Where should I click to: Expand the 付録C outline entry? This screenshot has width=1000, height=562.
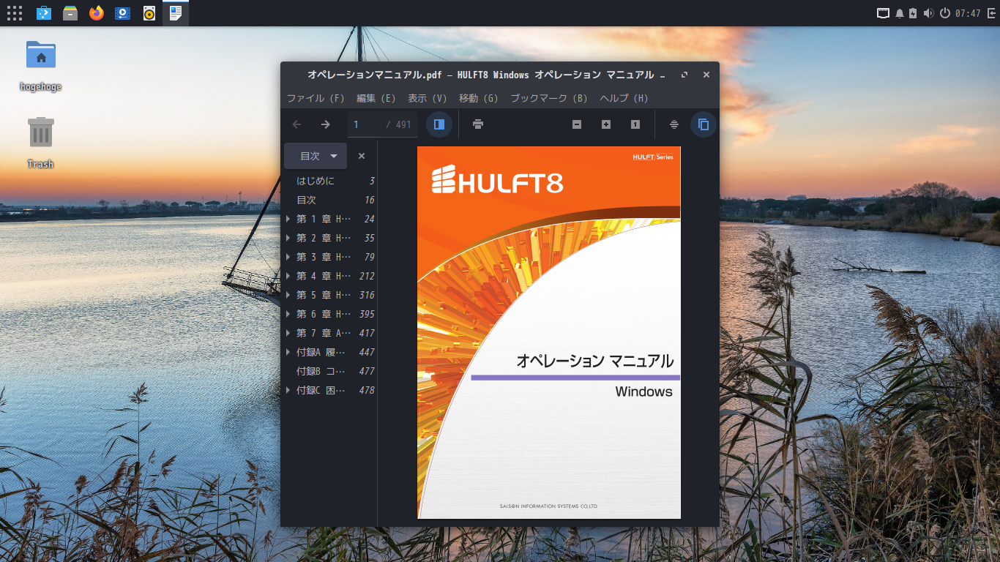pyautogui.click(x=288, y=390)
